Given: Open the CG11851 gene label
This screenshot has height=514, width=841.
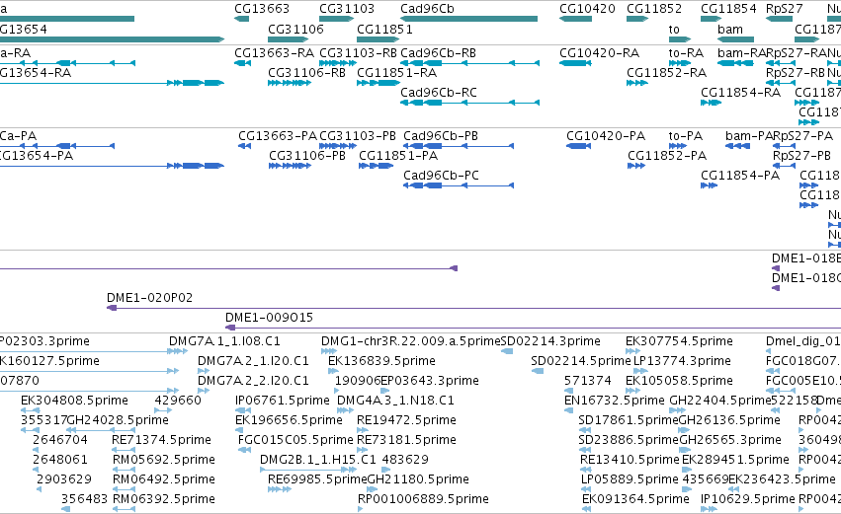Looking at the screenshot, I should [384, 29].
